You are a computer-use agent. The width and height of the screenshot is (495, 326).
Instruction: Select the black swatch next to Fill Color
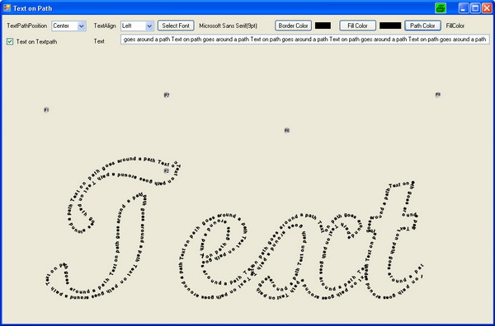pyautogui.click(x=390, y=26)
